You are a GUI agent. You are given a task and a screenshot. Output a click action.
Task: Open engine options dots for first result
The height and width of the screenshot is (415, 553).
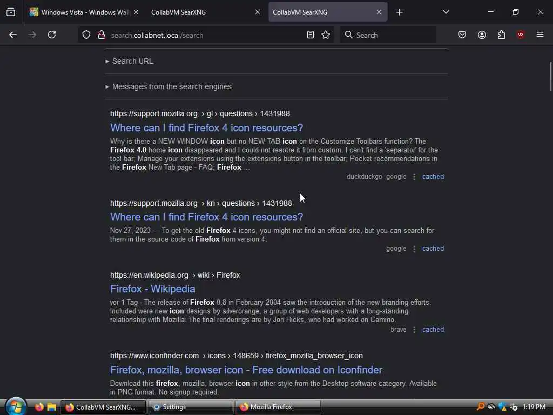click(x=414, y=177)
